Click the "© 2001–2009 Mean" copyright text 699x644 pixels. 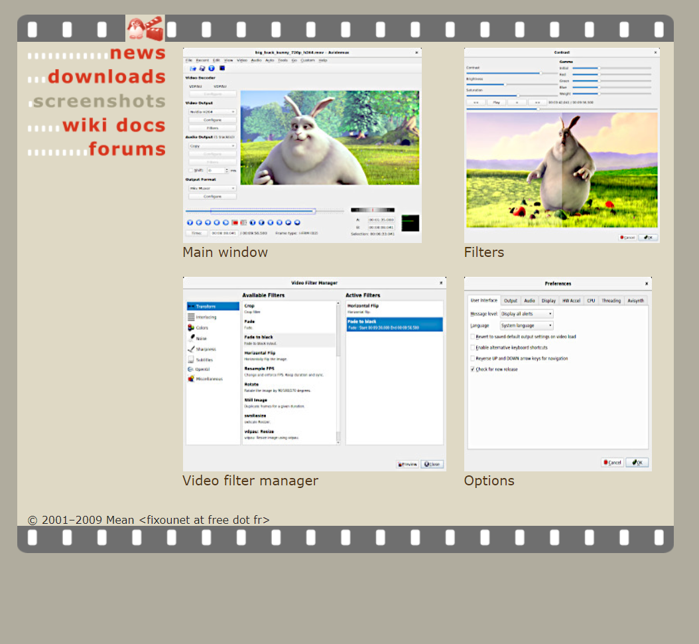tap(81, 520)
